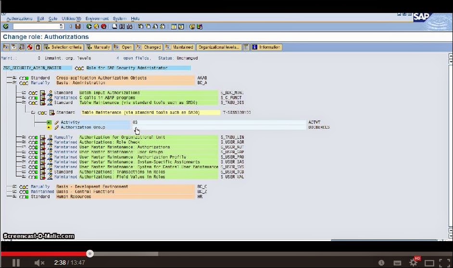Click the green status box next to Activity
The image size is (453, 268).
49,122
